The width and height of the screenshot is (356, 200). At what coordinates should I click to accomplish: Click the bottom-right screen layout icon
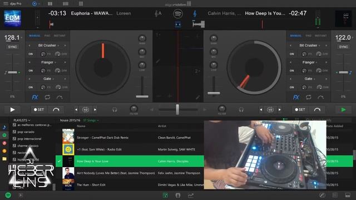(x=347, y=195)
